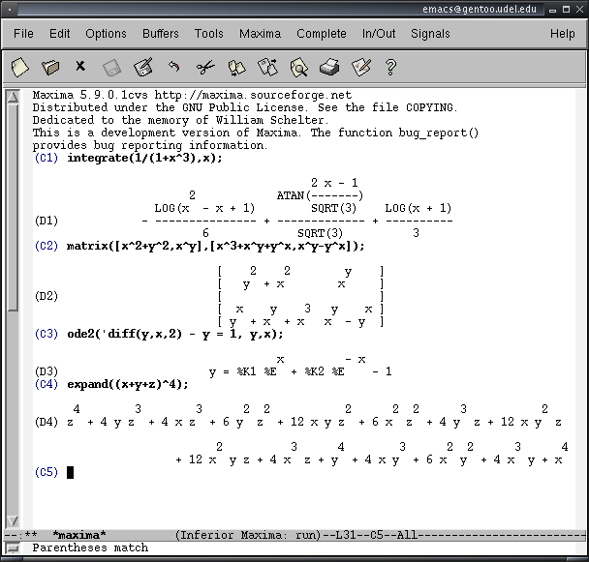This screenshot has width=589, height=562.
Task: Click the ATAN term in D1 output
Action: pos(320,195)
